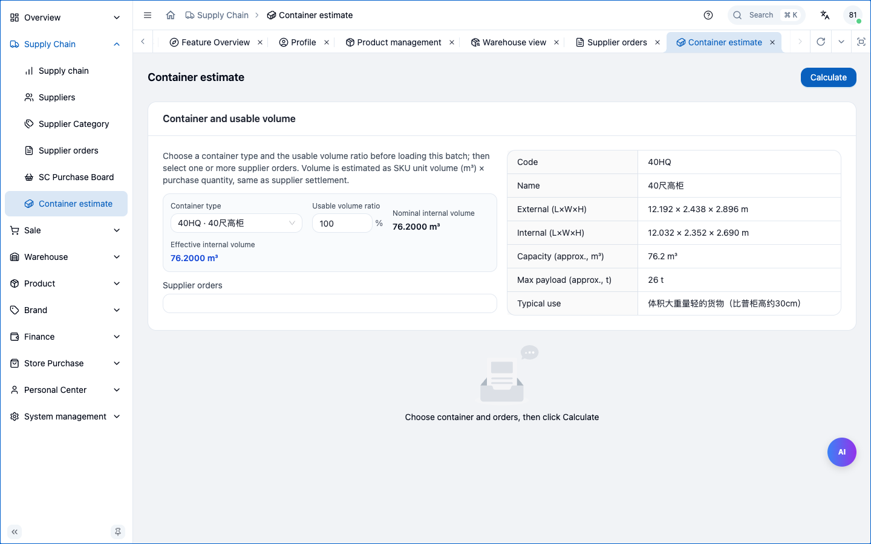Open Supplier Category in the sidebar
The width and height of the screenshot is (871, 544).
66,124
